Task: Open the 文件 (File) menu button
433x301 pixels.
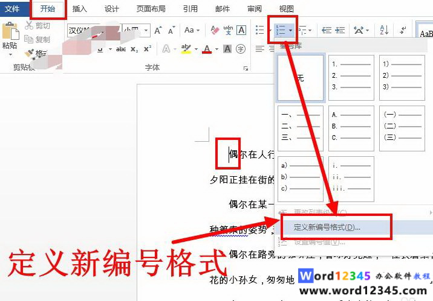Action: [13, 9]
